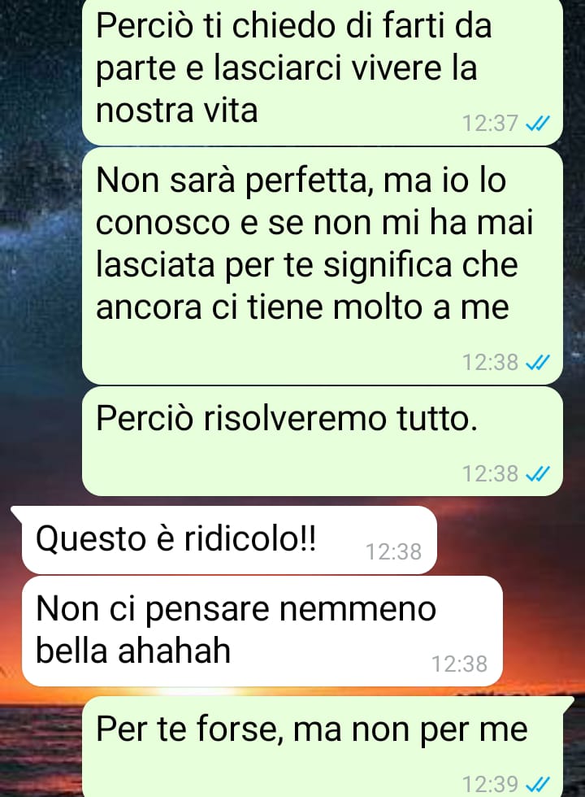Tap the 12:38 timestamp of 'Questo è ridicolo!!'

click(x=393, y=552)
